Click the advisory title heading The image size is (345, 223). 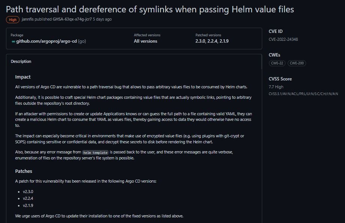150,9
